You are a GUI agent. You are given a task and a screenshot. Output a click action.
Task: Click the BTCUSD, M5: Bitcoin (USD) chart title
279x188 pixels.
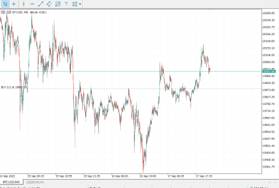tap(29, 12)
